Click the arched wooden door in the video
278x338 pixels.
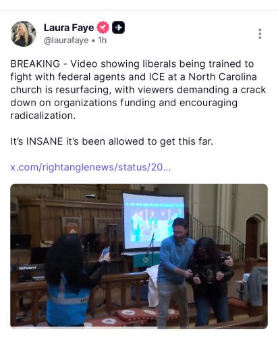252,239
